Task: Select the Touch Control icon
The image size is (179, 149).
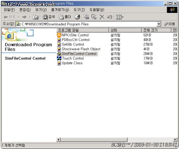Action: (59, 58)
